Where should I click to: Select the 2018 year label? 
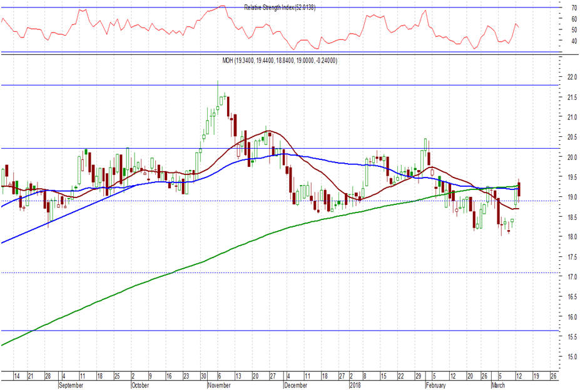355,385
